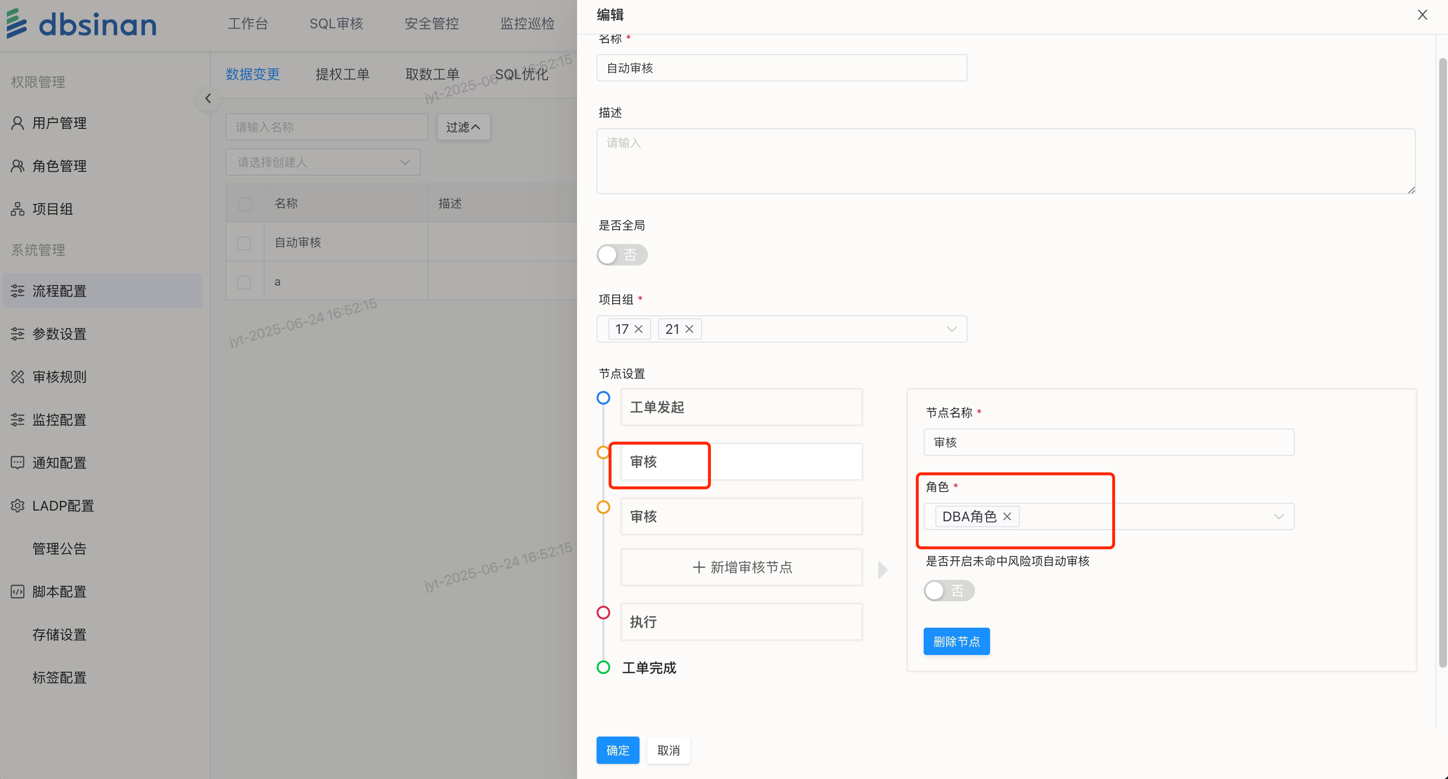Click the LADP config gear icon
Screen dimensions: 1448x779
point(18,505)
